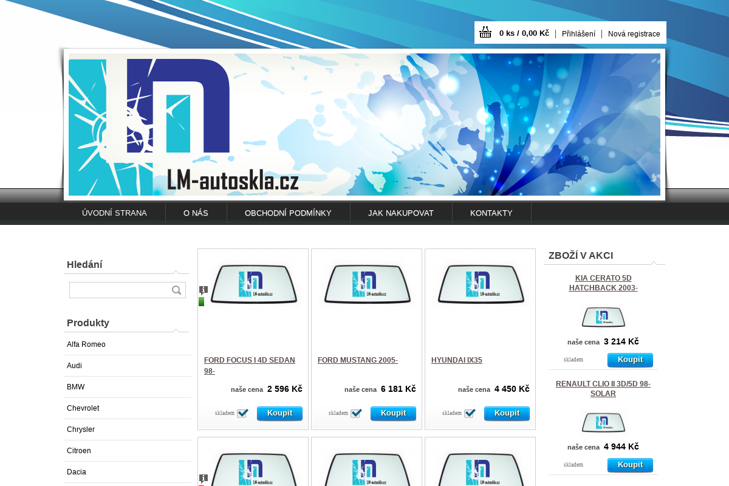729x486 pixels.
Task: Click the shopping basket icon in the header
Action: click(x=485, y=32)
